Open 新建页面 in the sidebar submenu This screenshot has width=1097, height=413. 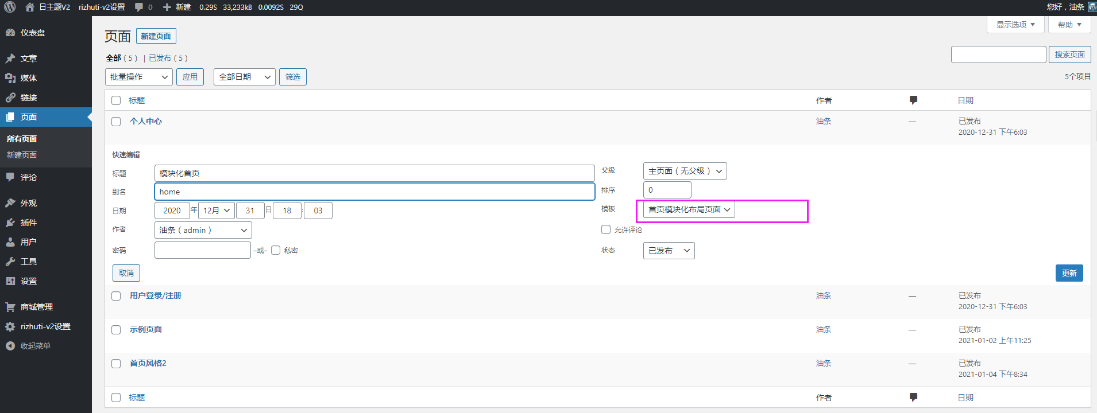[x=22, y=155]
